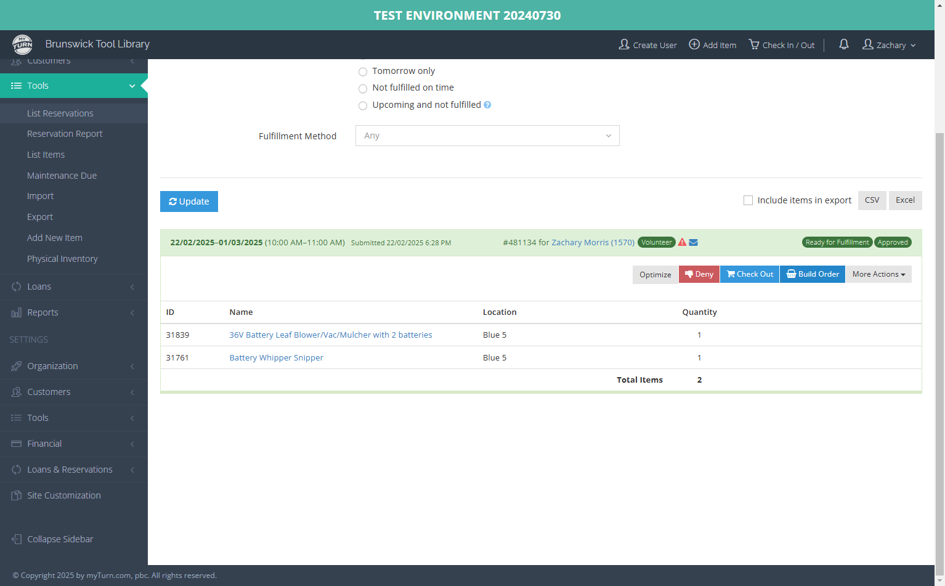Click item ID 31839
The height and width of the screenshot is (586, 945).
[177, 335]
